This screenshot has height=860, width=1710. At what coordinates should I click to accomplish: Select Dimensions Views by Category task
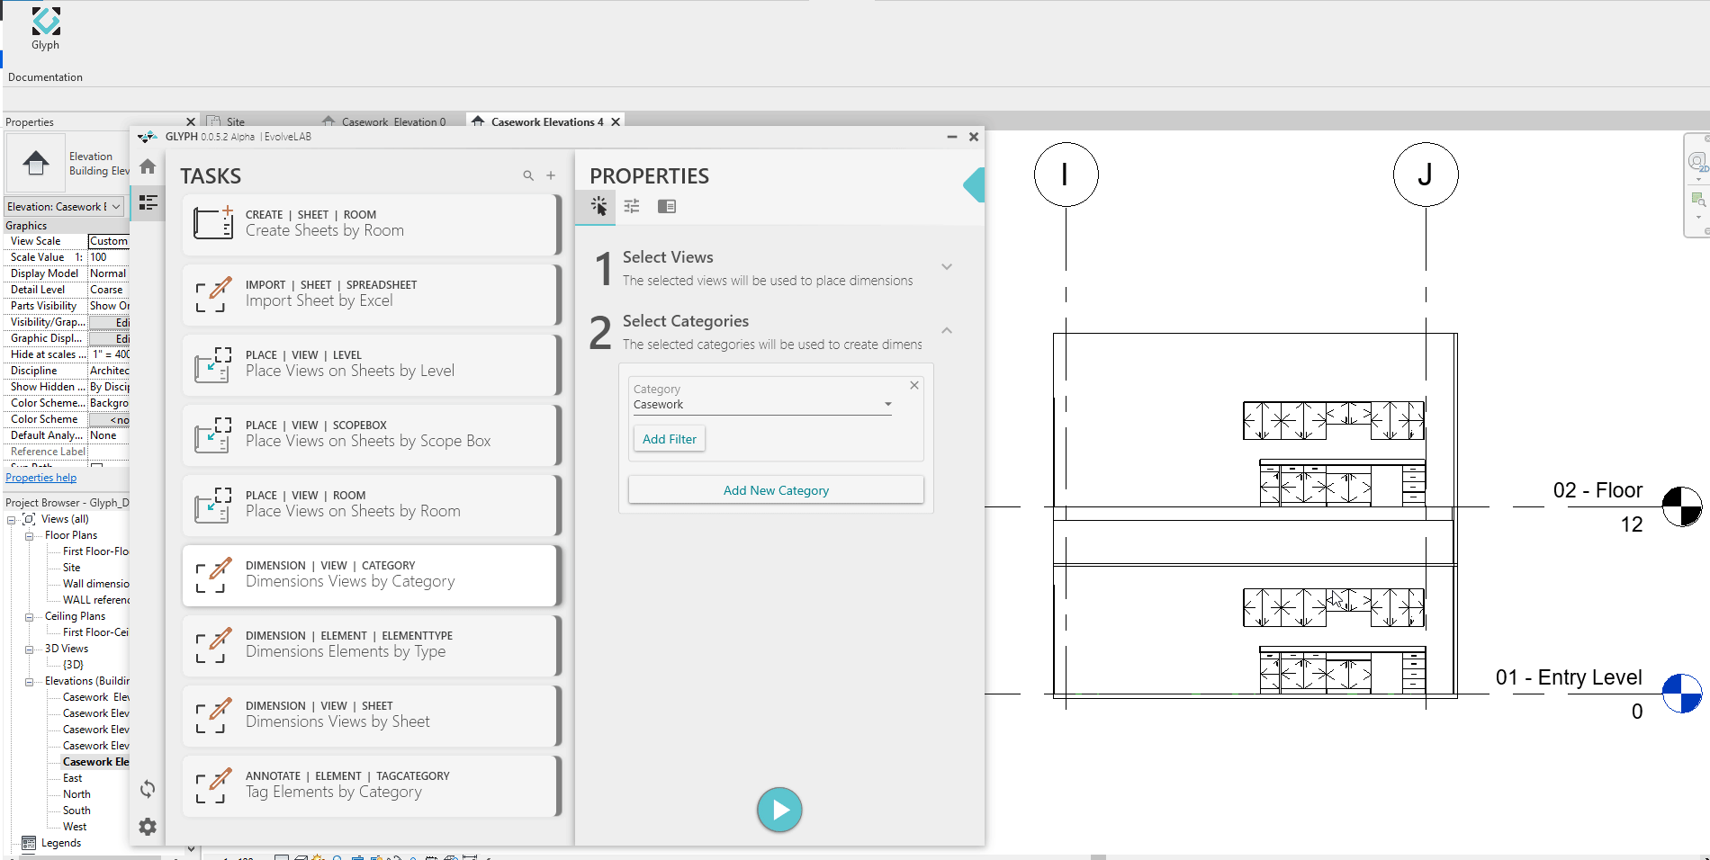tap(371, 574)
